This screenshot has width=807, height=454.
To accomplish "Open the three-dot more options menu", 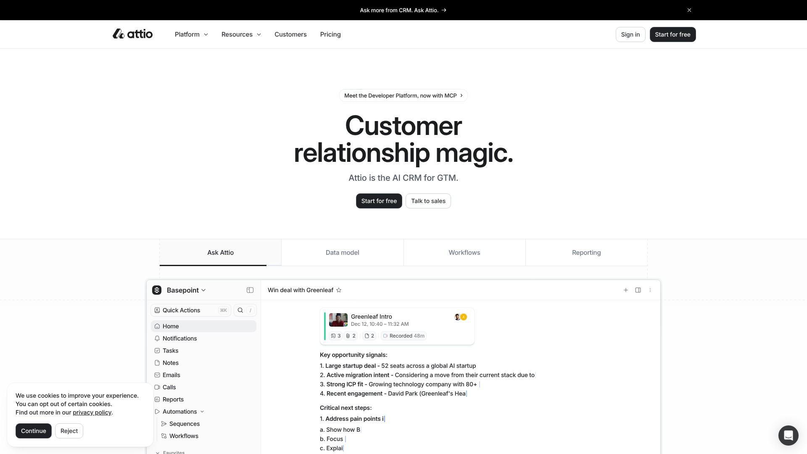I will click(650, 290).
